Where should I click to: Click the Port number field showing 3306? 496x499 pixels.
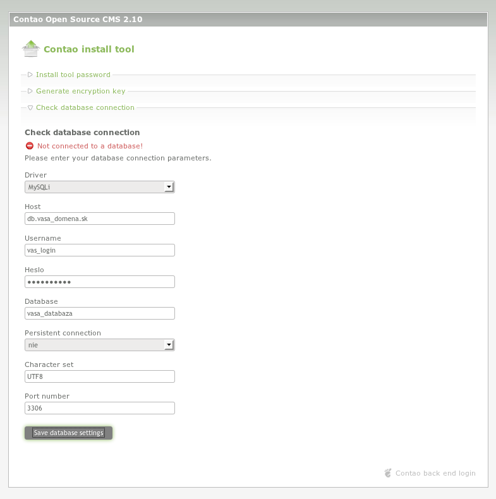coord(100,408)
